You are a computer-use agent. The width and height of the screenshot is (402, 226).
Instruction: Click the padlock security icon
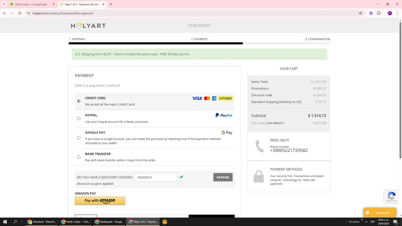click(x=259, y=177)
